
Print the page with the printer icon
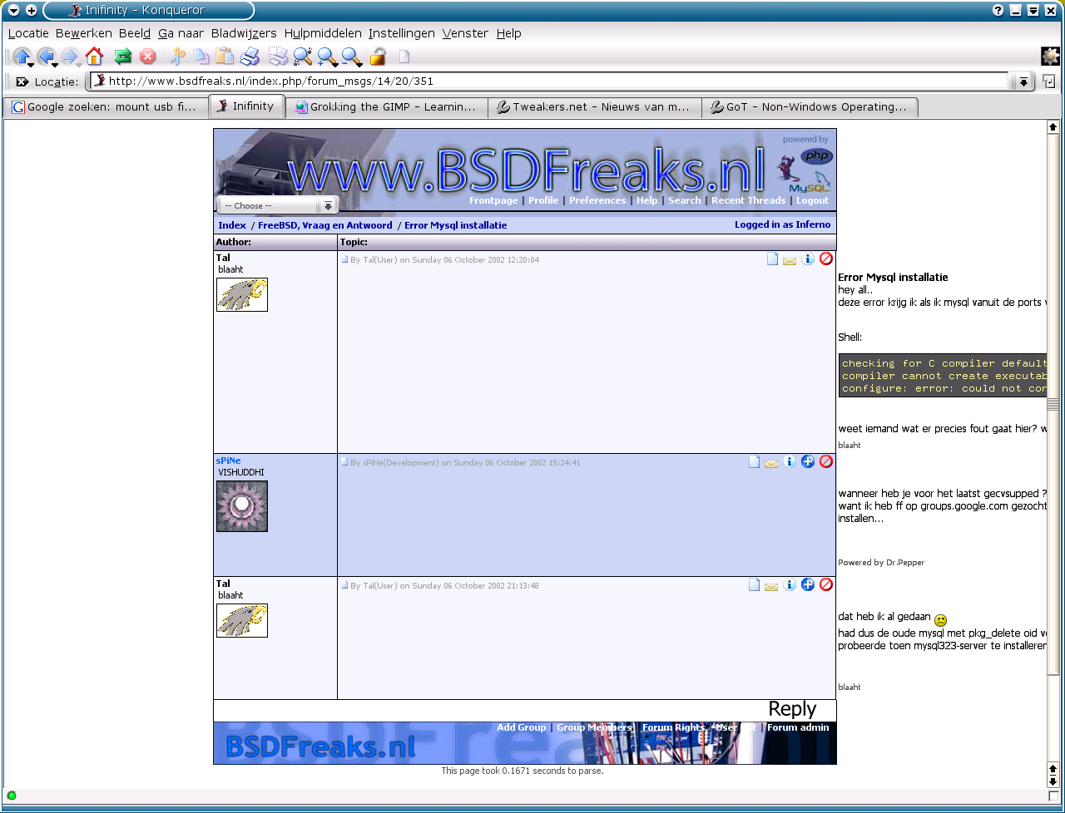pos(250,57)
